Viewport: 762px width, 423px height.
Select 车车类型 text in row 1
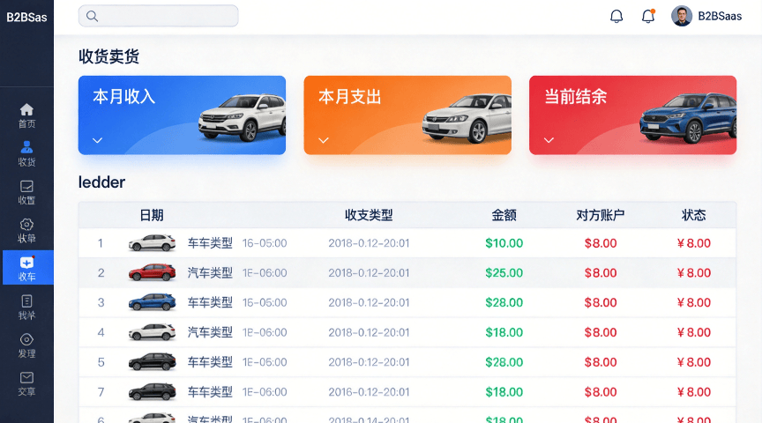click(x=211, y=243)
